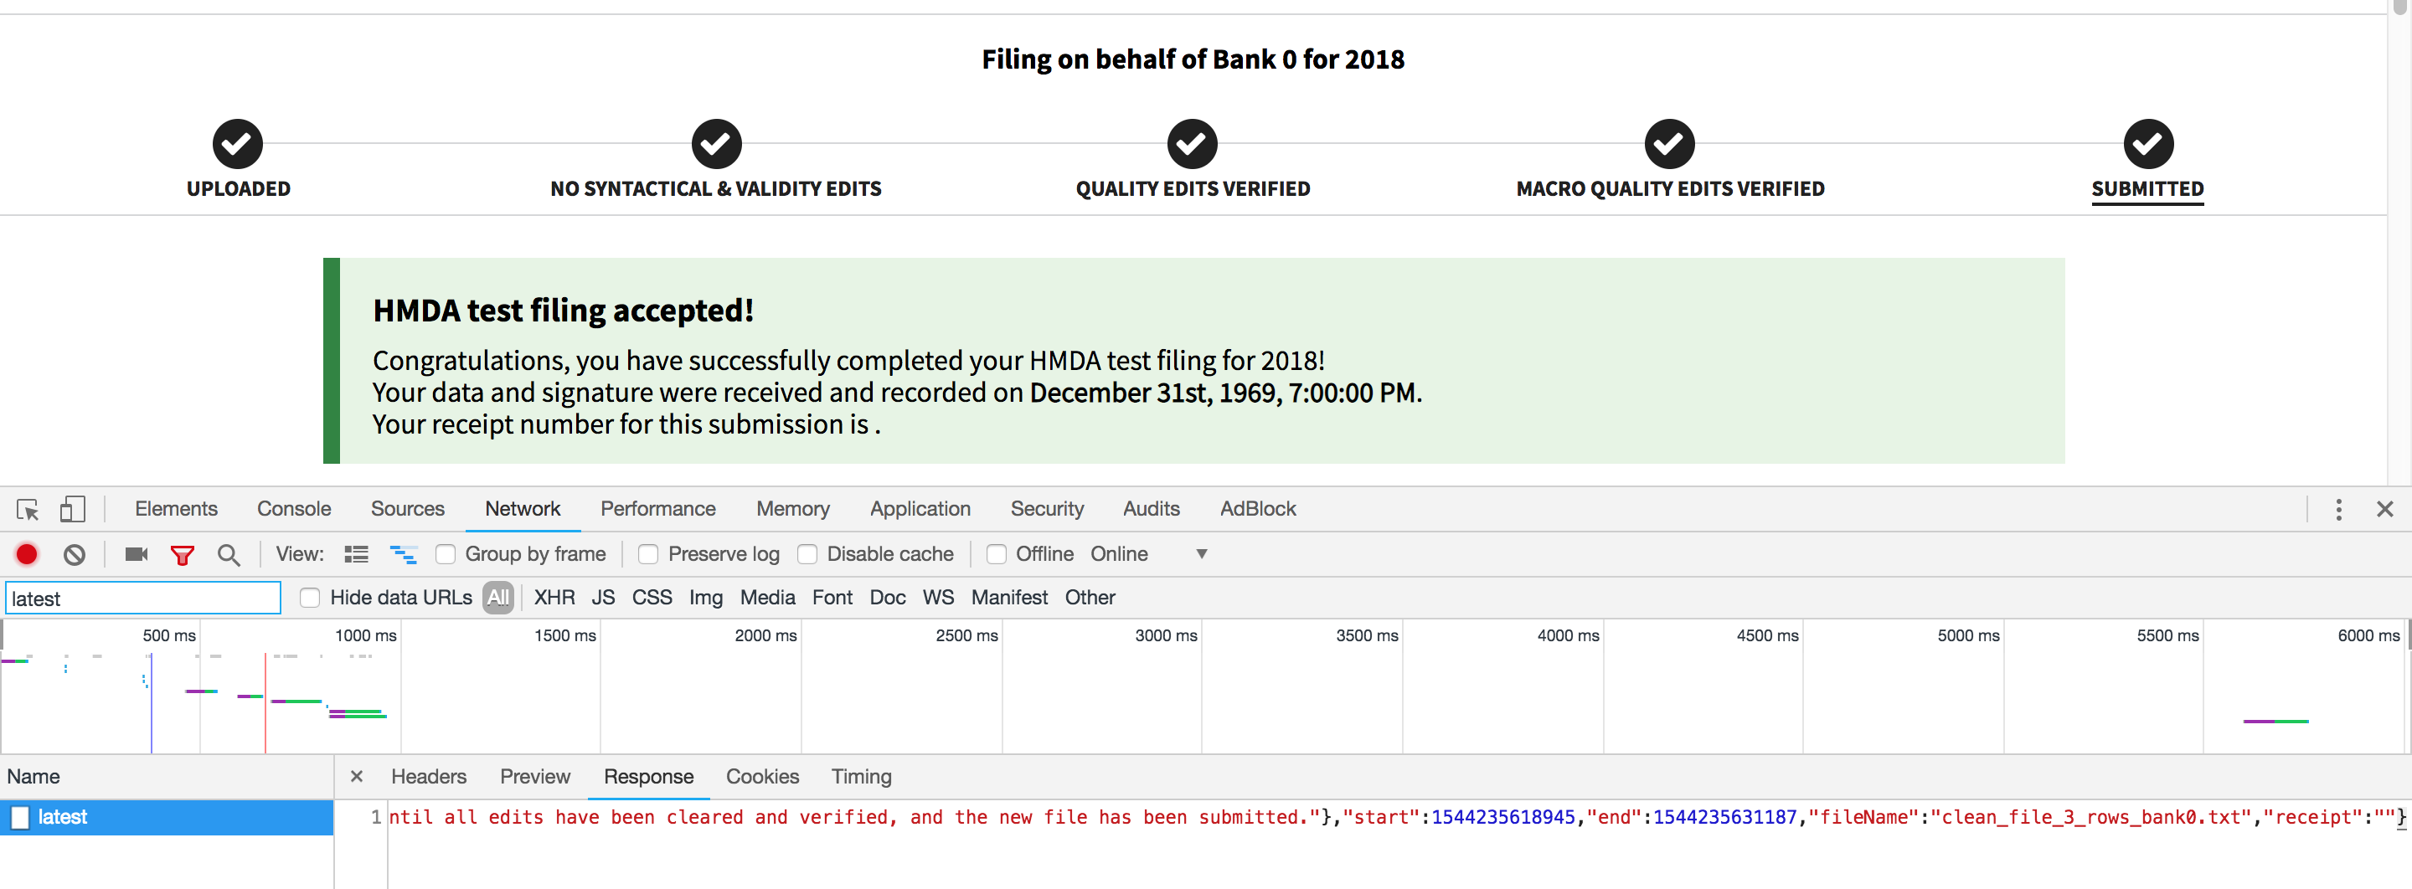Screen dimensions: 2412x889
Task: Filter requests by Img
Action: (x=706, y=597)
